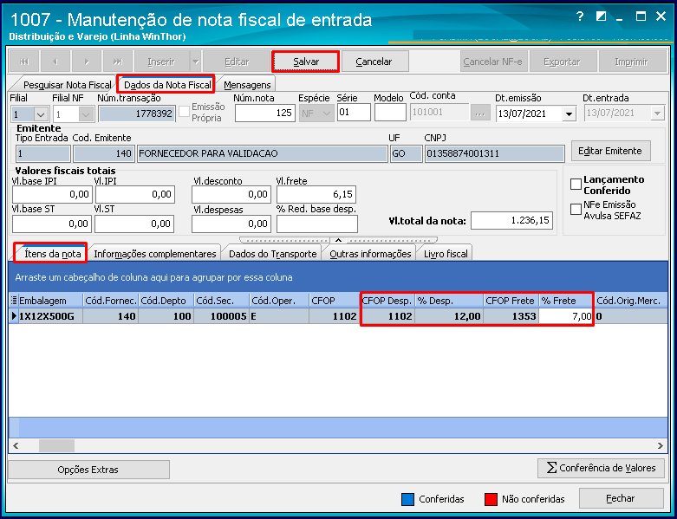
Task: Click the Modelo input field
Action: coord(390,112)
